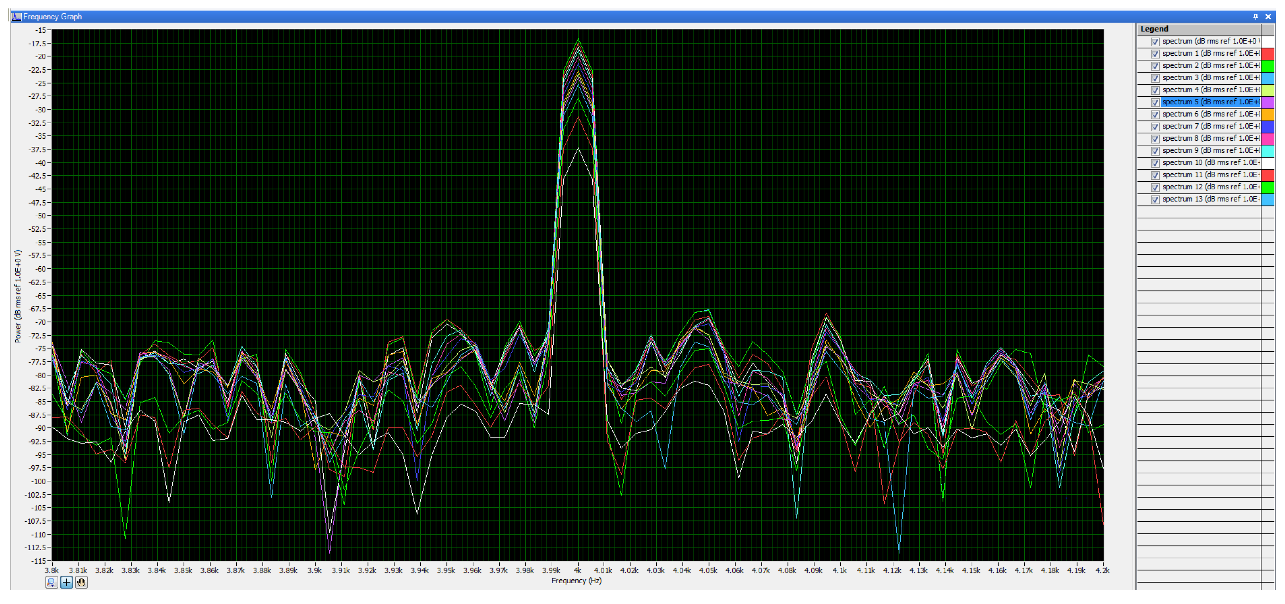
Task: Uncheck the spectrum 9 checkbox
Action: click(x=1155, y=151)
